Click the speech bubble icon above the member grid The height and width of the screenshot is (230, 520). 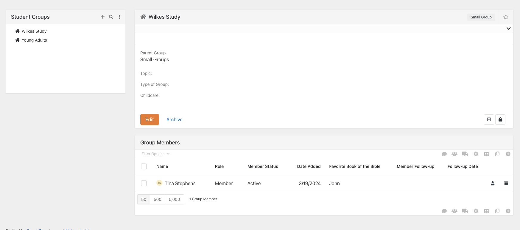coord(444,154)
